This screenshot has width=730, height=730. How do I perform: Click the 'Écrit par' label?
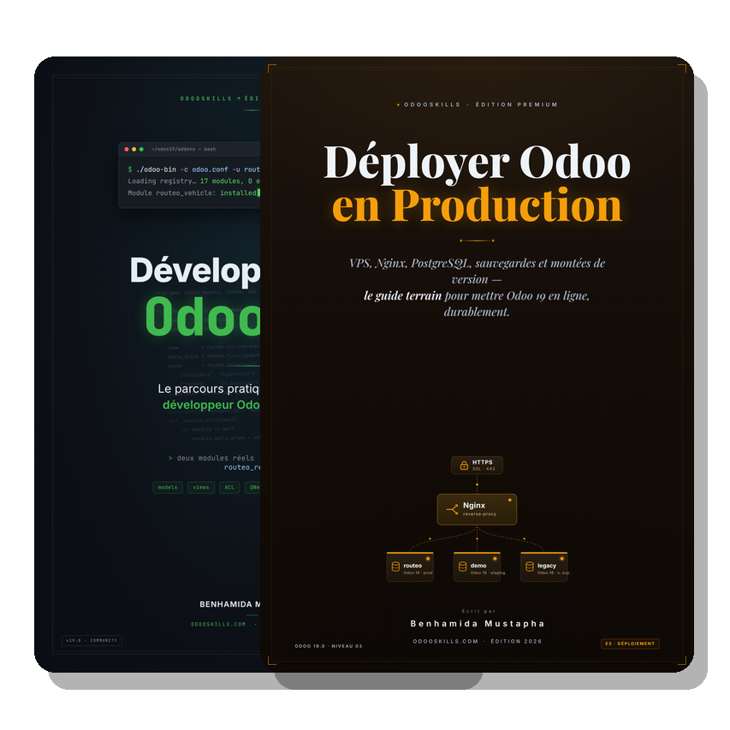(478, 611)
